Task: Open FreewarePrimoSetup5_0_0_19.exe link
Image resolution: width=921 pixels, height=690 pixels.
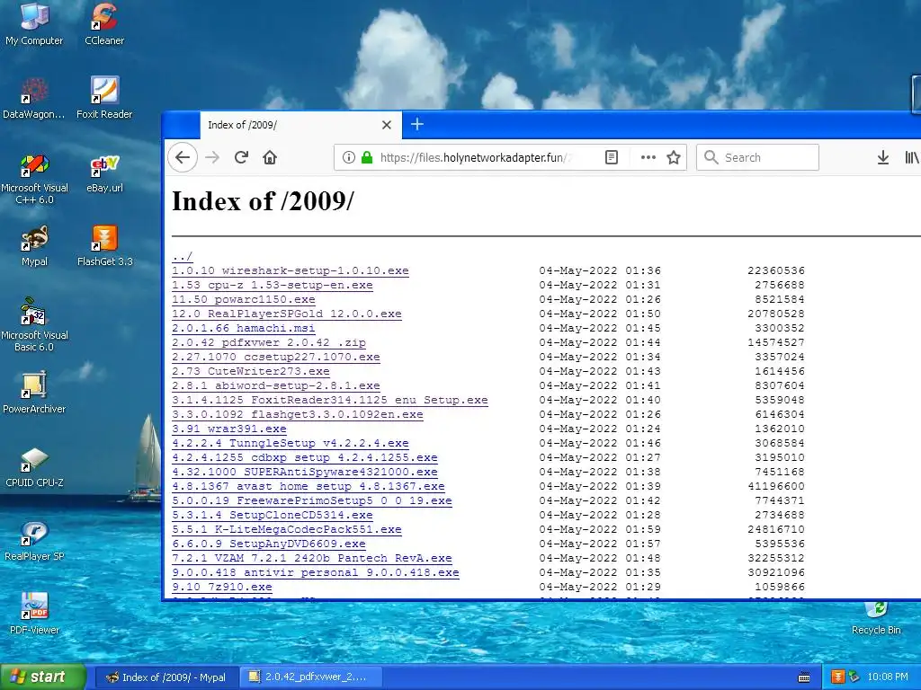Action: [x=312, y=500]
